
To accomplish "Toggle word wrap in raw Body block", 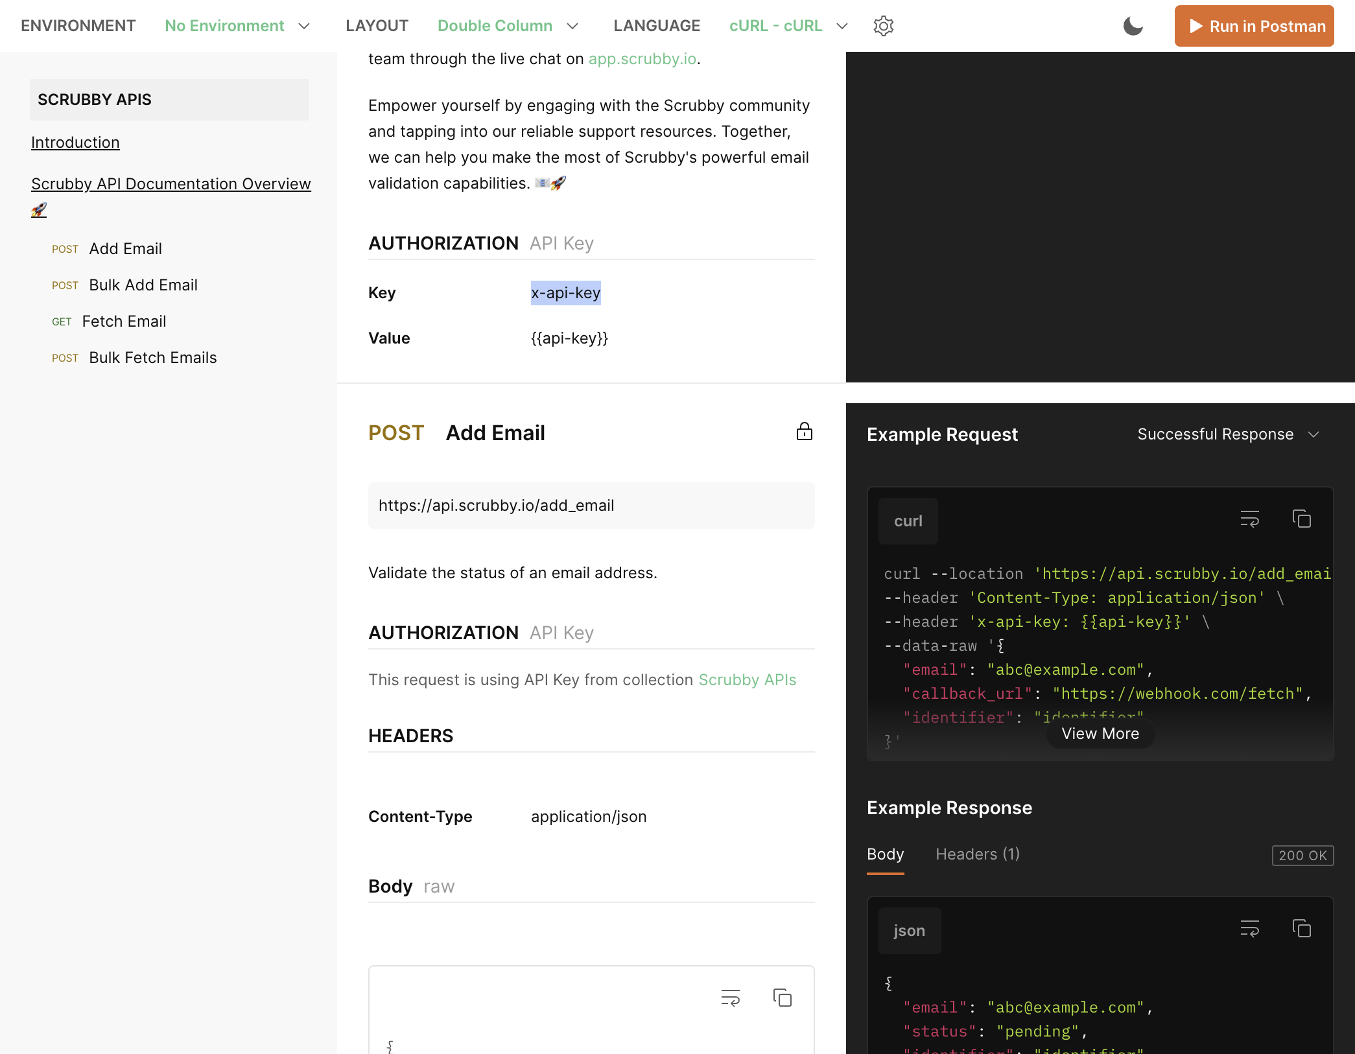I will 730,998.
